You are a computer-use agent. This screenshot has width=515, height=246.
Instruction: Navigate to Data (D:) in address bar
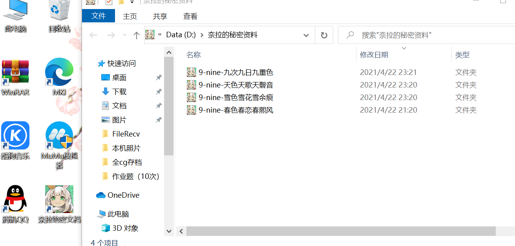tap(181, 35)
